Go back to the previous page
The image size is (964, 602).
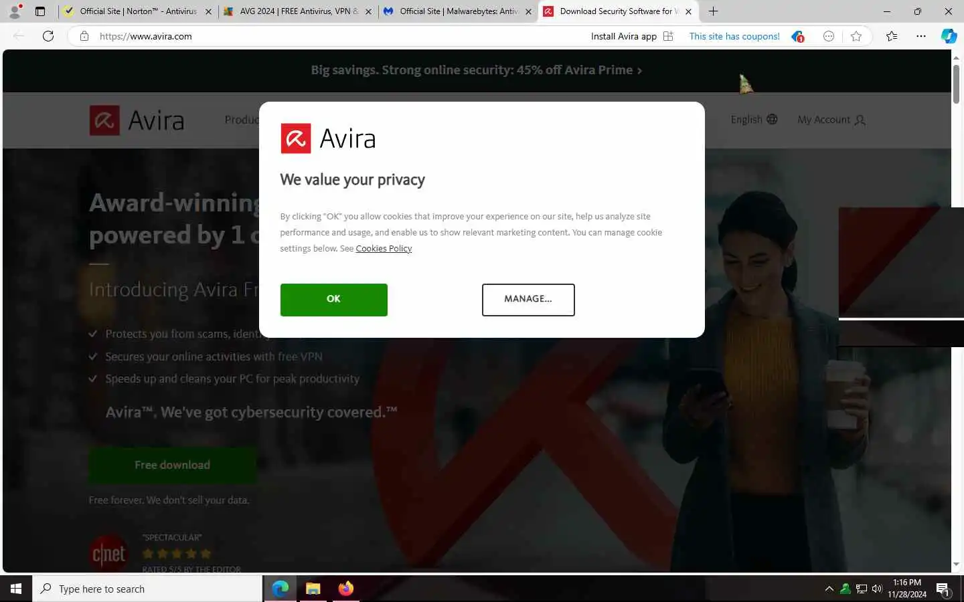pos(19,36)
